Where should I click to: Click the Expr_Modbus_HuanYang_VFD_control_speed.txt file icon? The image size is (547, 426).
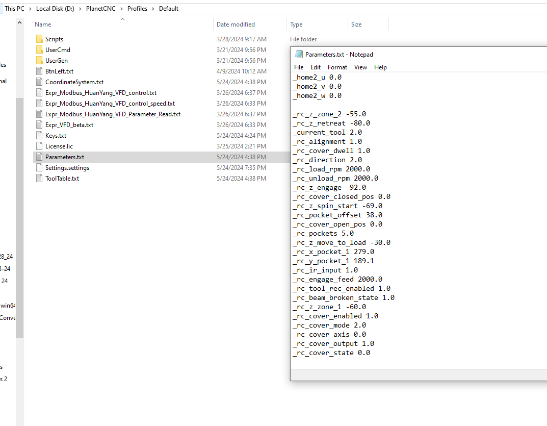[x=39, y=104]
